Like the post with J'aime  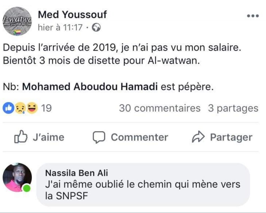click(x=39, y=137)
